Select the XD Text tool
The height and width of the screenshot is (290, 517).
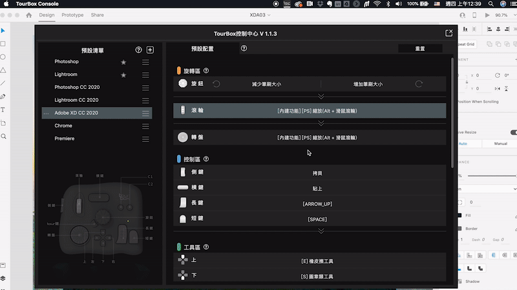(3, 110)
